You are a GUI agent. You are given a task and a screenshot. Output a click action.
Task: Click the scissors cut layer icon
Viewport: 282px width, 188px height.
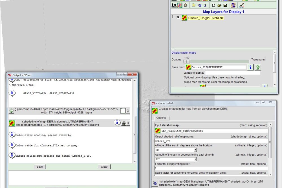click(205, 5)
